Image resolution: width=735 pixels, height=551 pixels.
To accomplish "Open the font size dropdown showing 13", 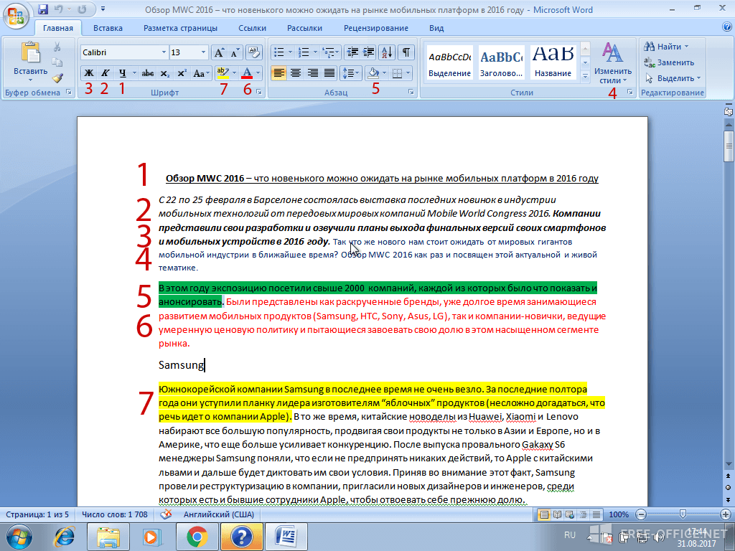I will tap(203, 52).
